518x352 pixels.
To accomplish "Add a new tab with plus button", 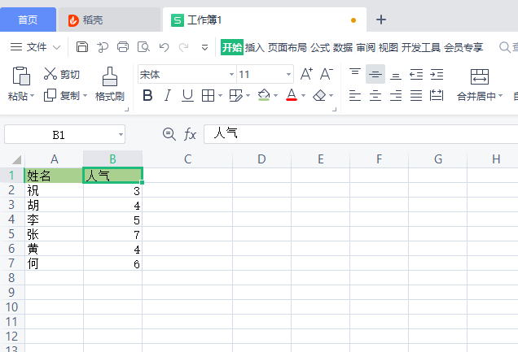I will (x=381, y=20).
